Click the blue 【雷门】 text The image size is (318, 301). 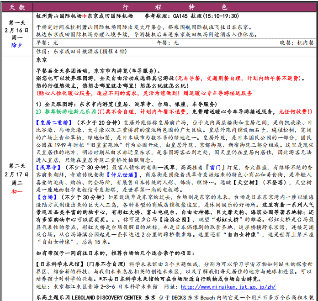click(x=205, y=168)
